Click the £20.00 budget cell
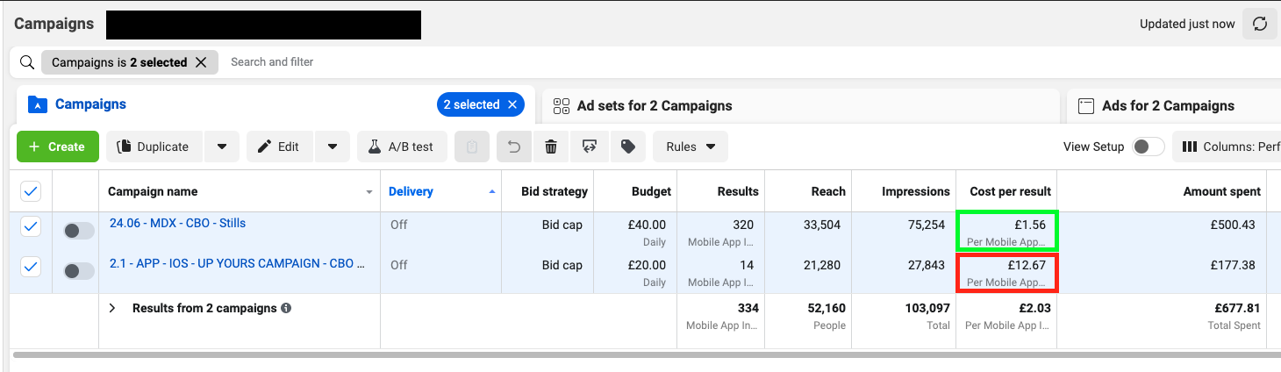Screen dimensions: 1281x372 coord(648,265)
